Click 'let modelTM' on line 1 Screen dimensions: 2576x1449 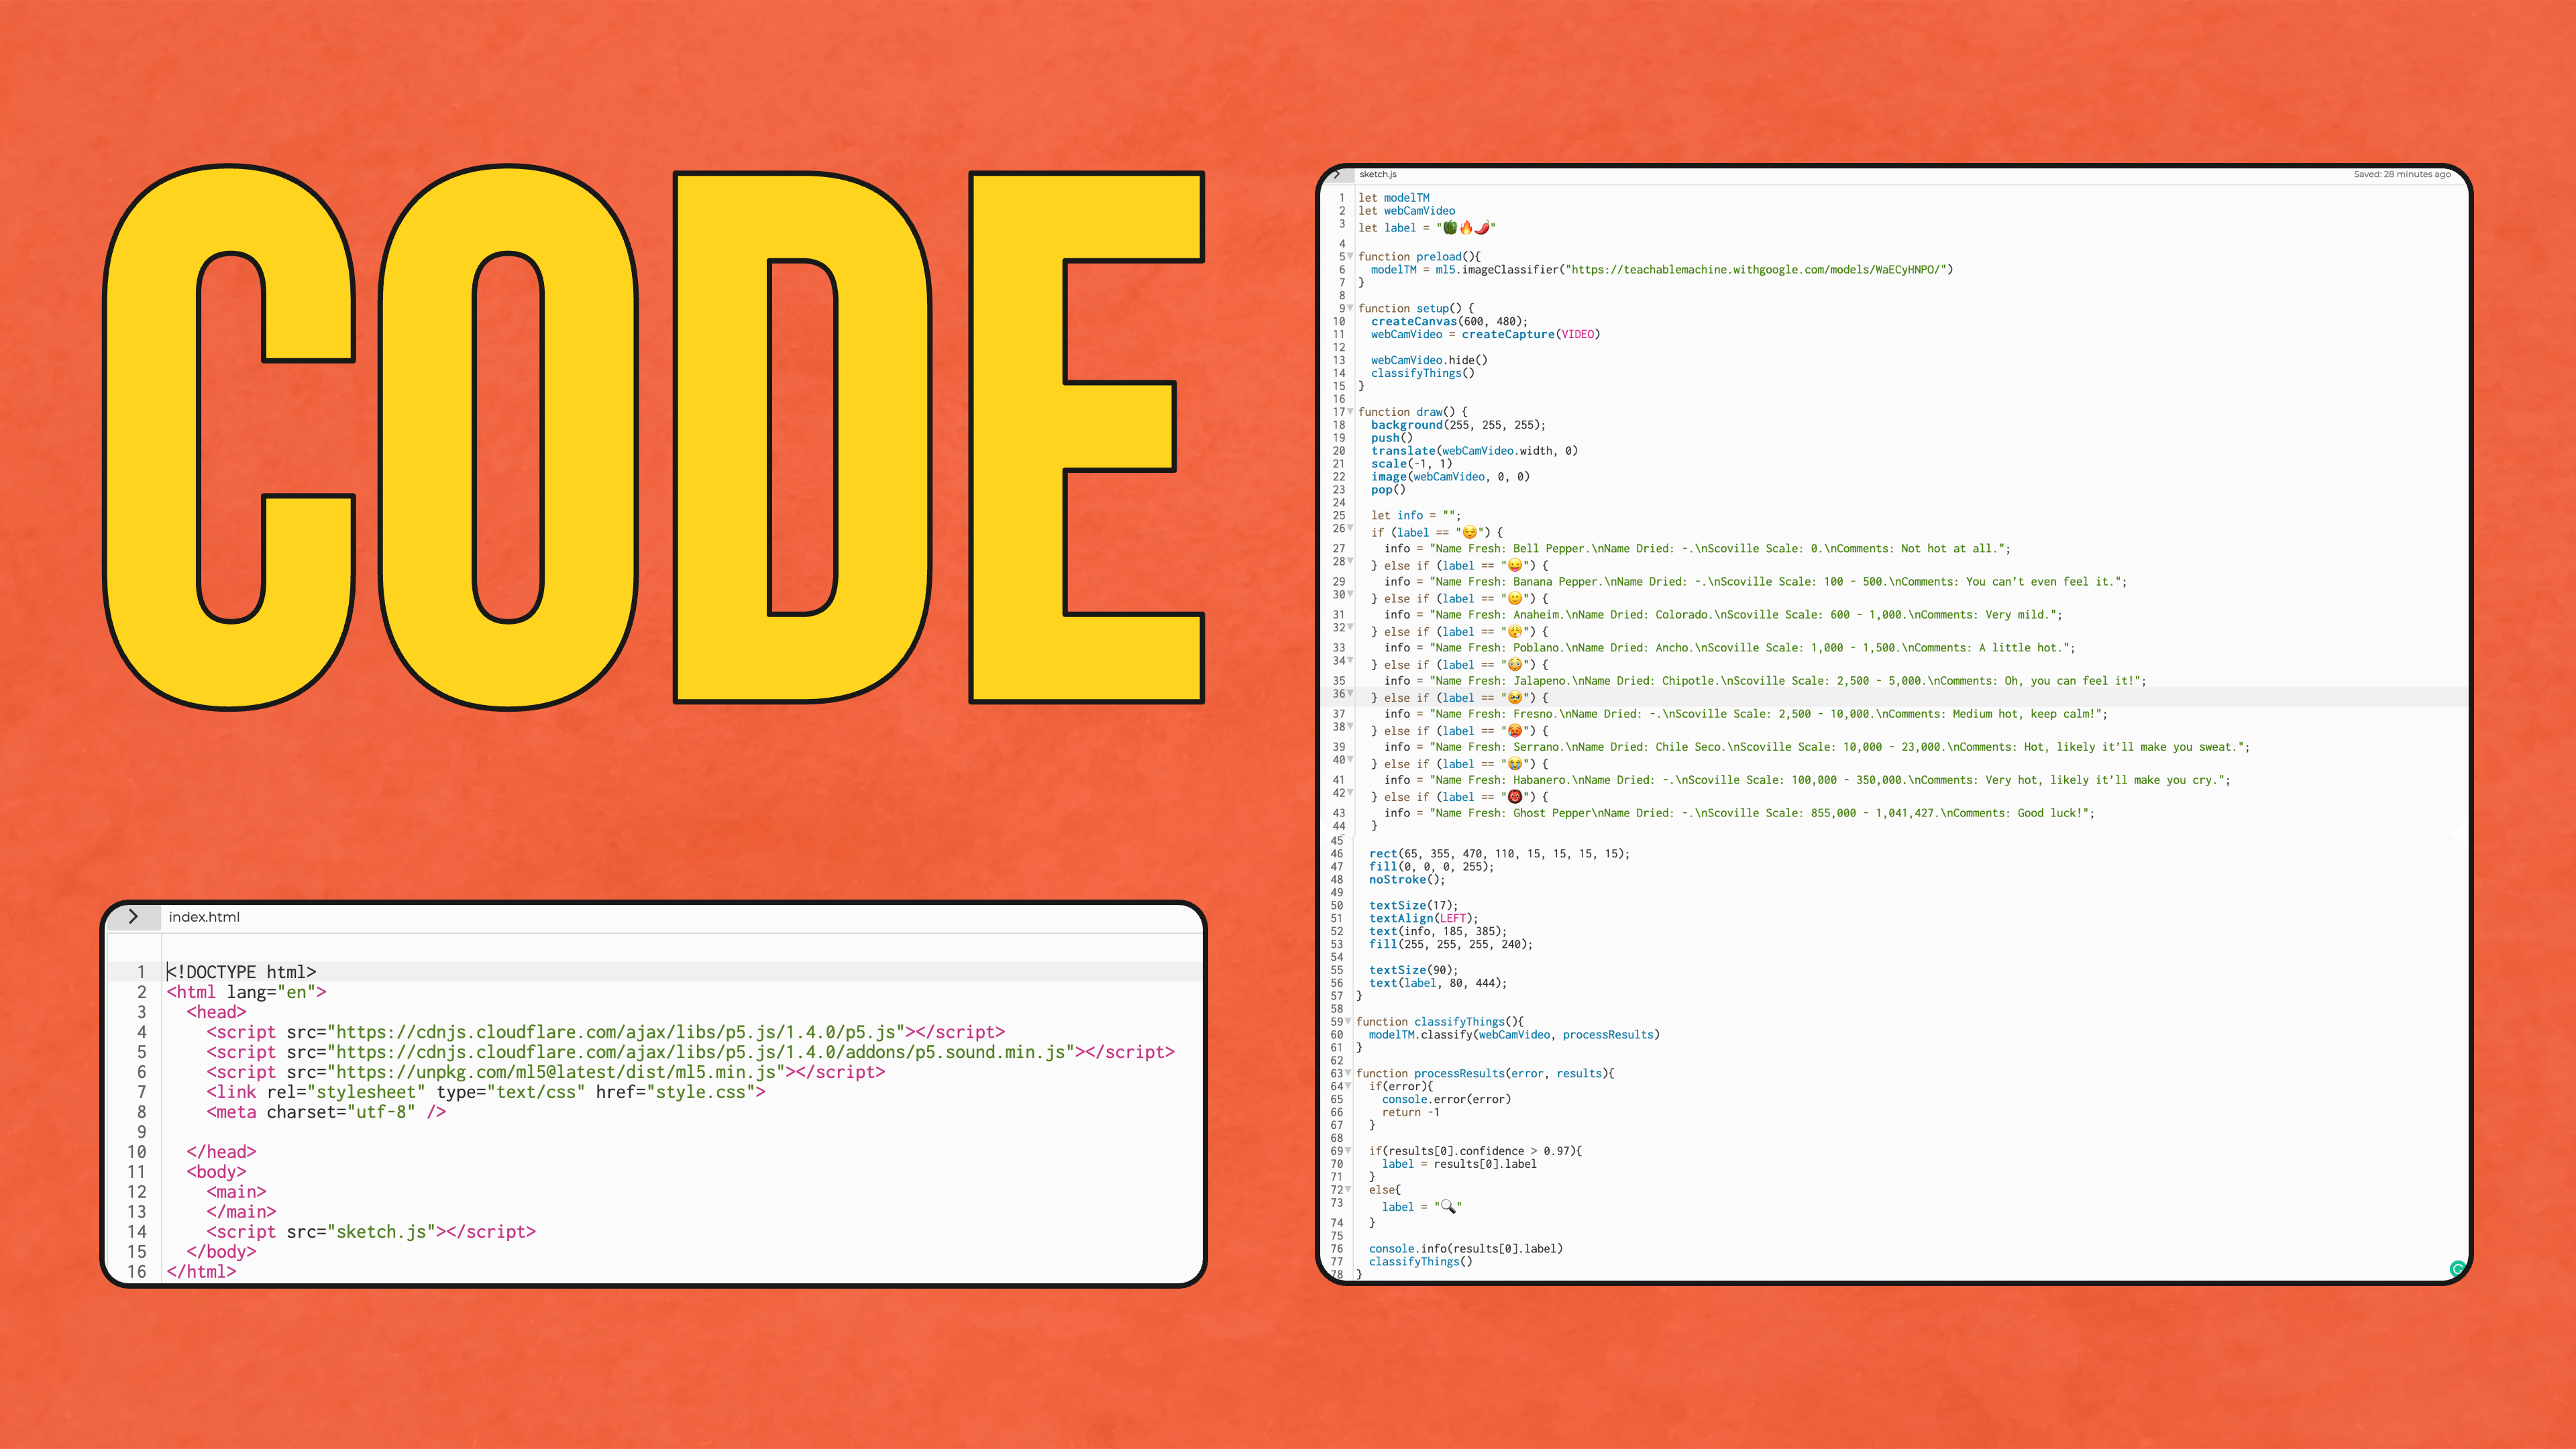click(x=1393, y=198)
